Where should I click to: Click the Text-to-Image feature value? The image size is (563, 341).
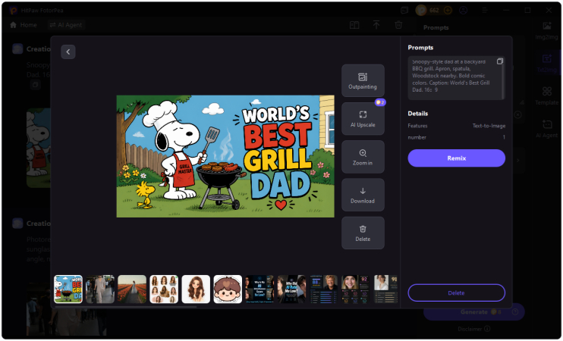tap(489, 126)
